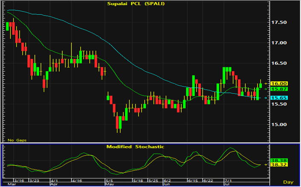
Task: Click the cyan arrow beside 15.65
Action: [x=266, y=98]
